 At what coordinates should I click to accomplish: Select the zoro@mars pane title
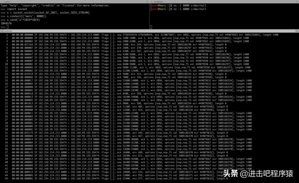click(158, 2)
